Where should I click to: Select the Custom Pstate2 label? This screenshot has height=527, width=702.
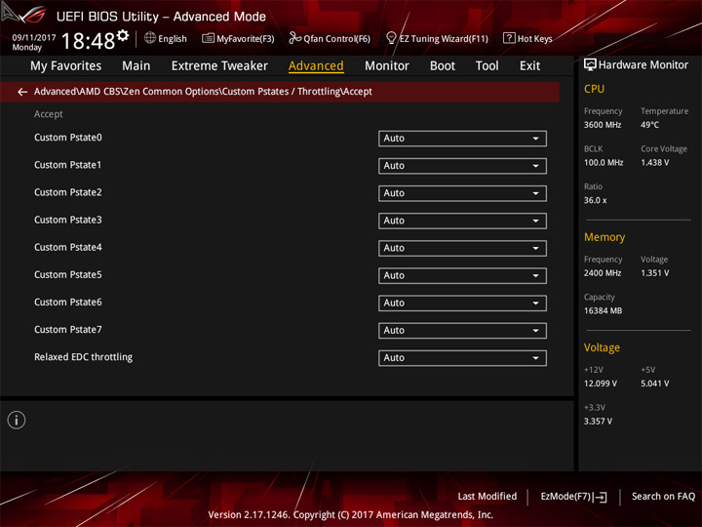pos(68,192)
